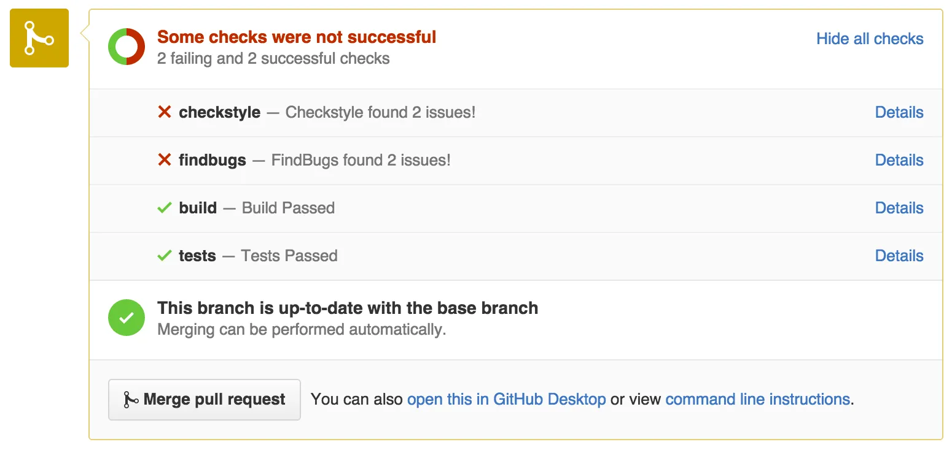Hide all checks using the top link

[869, 39]
